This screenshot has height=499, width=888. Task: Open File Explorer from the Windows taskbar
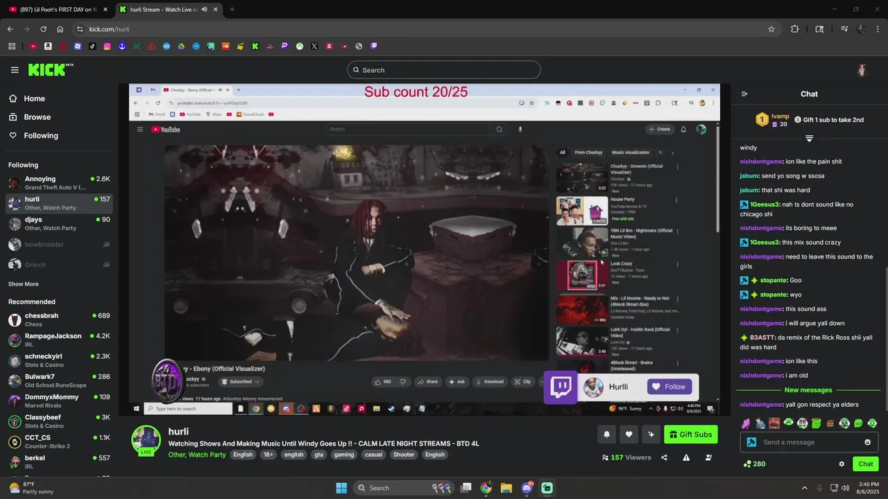pos(506,488)
